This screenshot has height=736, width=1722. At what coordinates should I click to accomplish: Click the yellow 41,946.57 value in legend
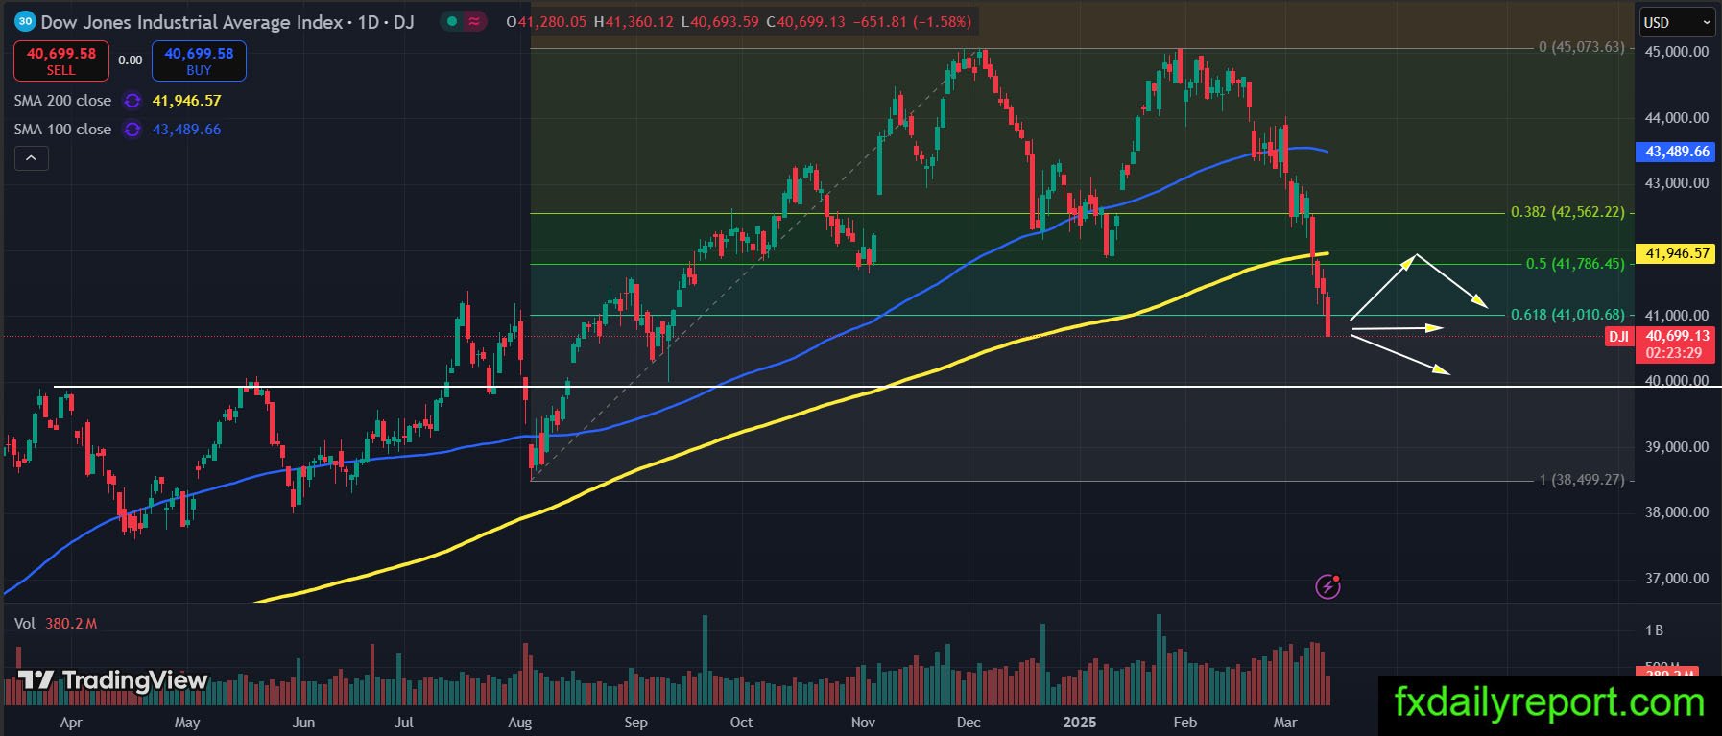click(x=186, y=101)
